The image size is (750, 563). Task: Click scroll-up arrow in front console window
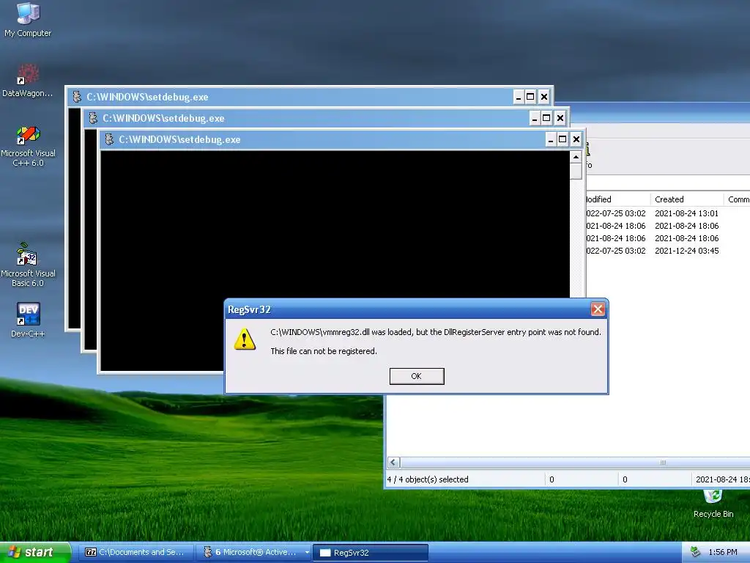(x=576, y=157)
